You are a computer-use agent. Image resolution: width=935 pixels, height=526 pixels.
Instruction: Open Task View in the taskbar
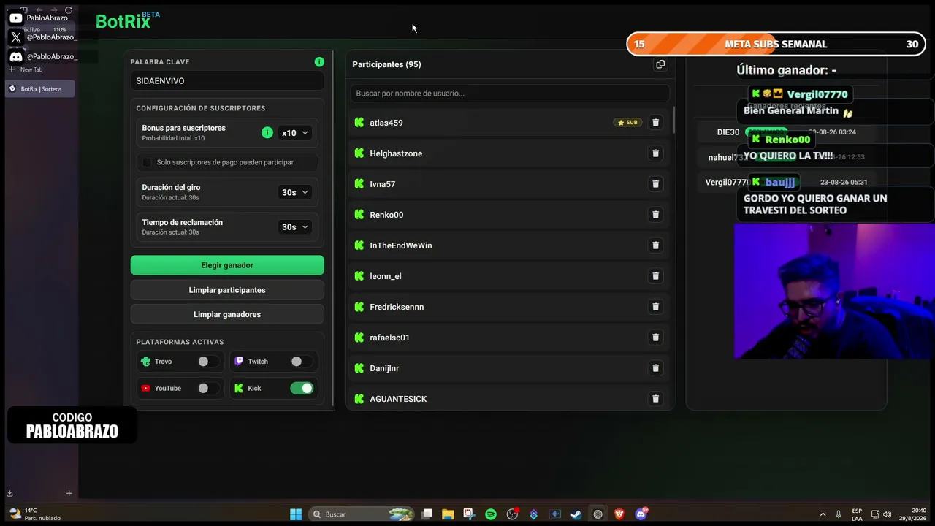(x=427, y=514)
